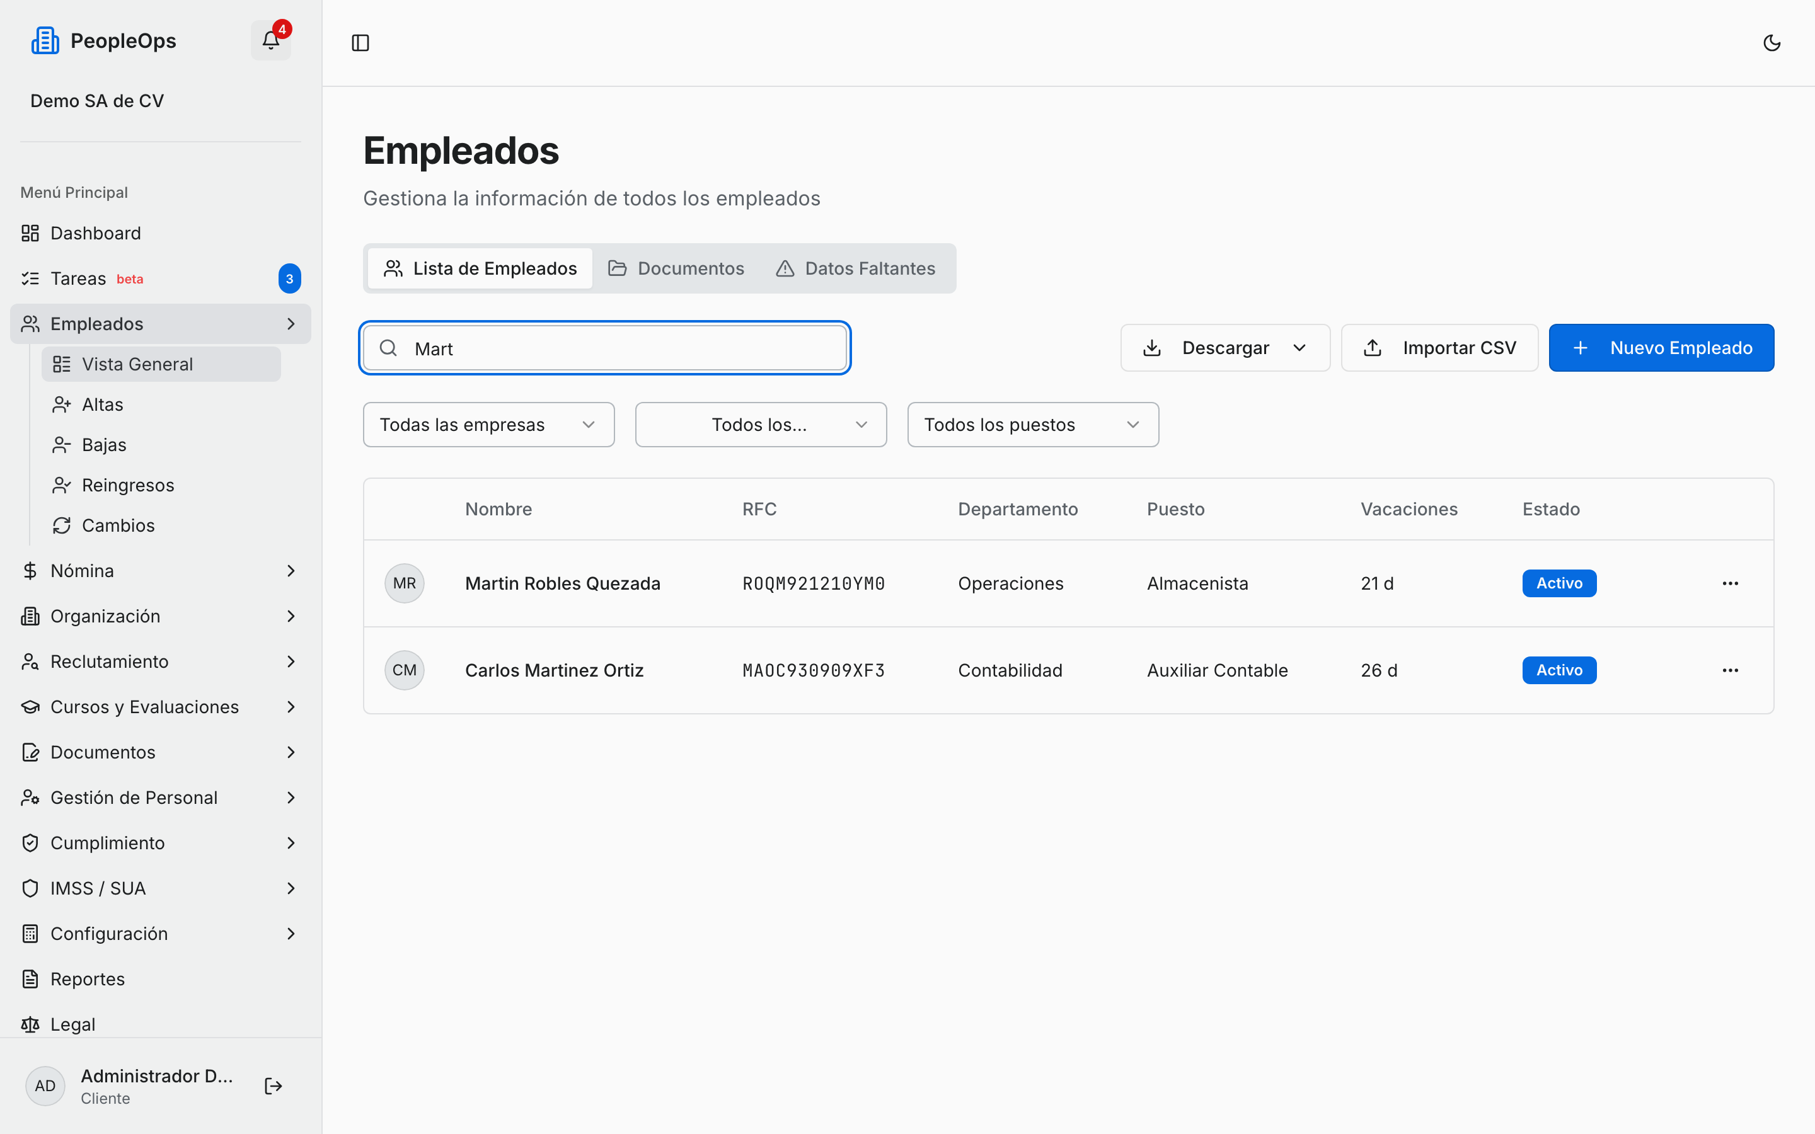Image resolution: width=1815 pixels, height=1134 pixels.
Task: Click the MR avatar
Action: pyautogui.click(x=404, y=583)
